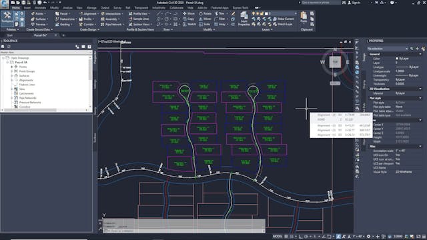The width and height of the screenshot is (427, 240).
Task: Select the Trim tool
Action: coord(220,13)
